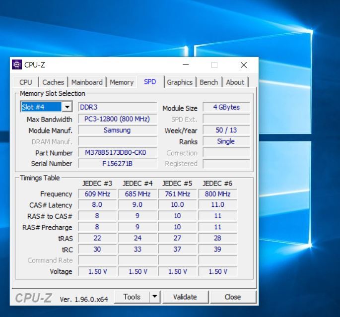
Task: Click the RAS# Precharge label
Action: 47,228
